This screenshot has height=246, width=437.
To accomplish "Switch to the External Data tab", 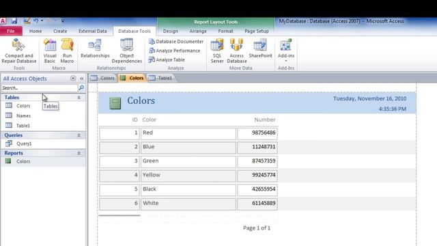I will (x=93, y=31).
